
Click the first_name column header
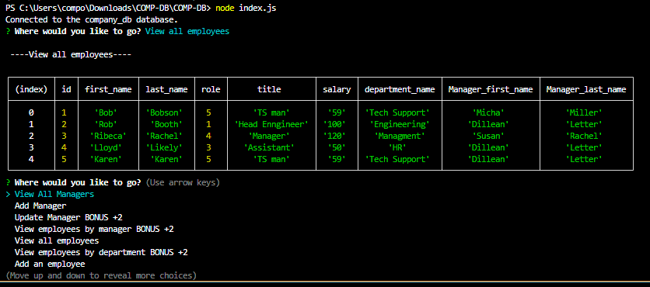[108, 89]
